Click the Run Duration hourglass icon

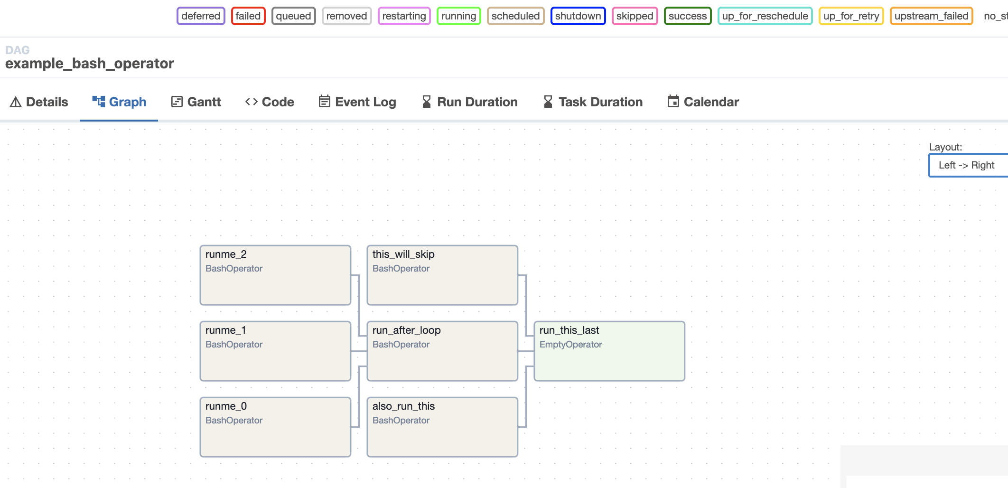click(x=427, y=102)
